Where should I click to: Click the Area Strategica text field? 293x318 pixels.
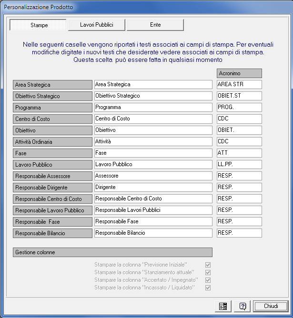pos(153,84)
